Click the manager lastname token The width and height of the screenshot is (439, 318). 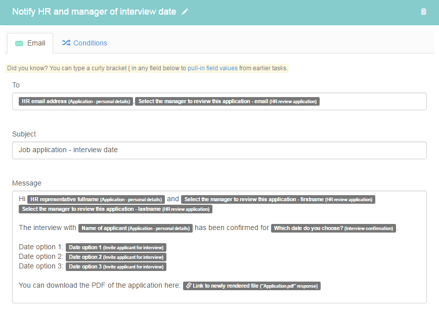[115, 209]
